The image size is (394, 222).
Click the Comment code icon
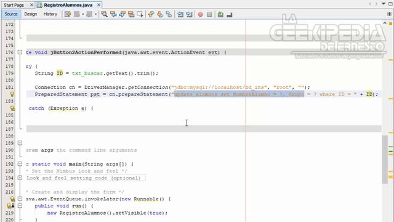tap(220, 14)
